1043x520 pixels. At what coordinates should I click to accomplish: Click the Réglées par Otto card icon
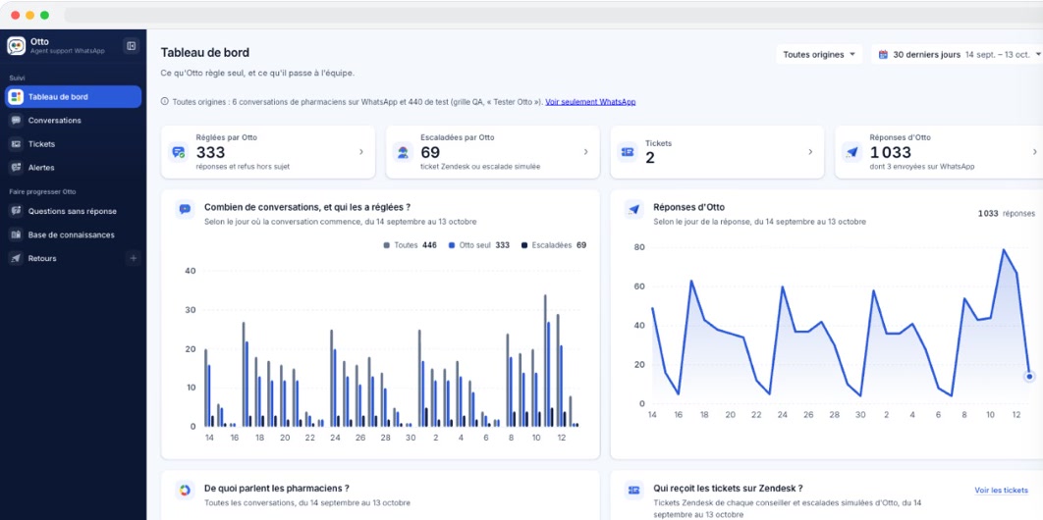[x=179, y=152]
